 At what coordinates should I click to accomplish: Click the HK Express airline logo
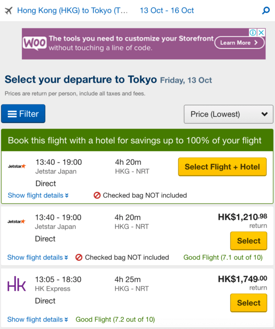[x=16, y=284]
